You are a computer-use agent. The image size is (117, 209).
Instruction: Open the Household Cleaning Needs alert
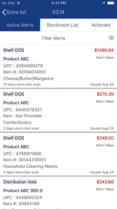(59, 154)
